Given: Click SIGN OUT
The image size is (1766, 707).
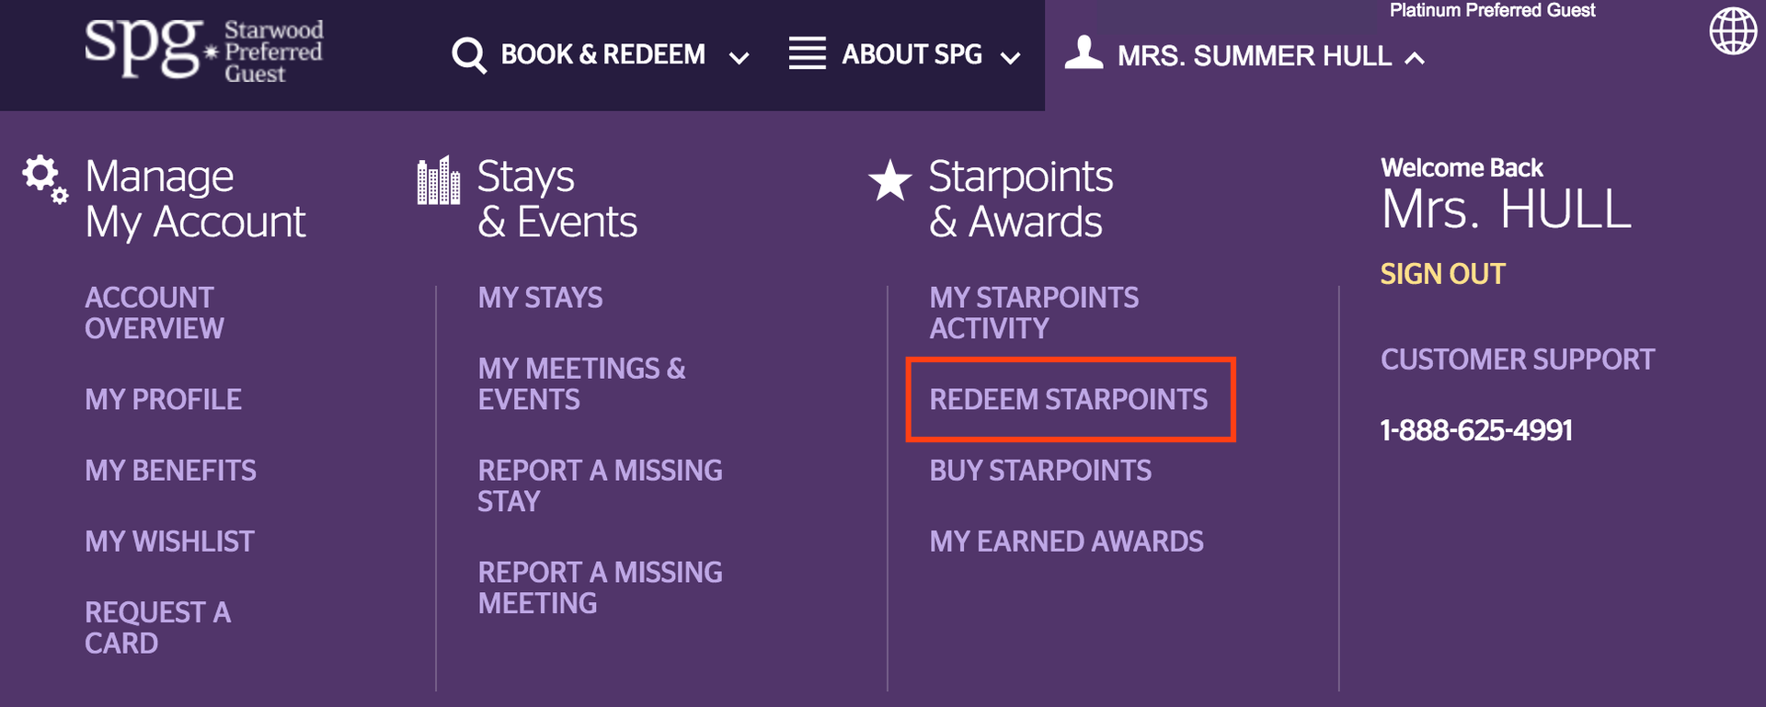Looking at the screenshot, I should pyautogui.click(x=1441, y=273).
